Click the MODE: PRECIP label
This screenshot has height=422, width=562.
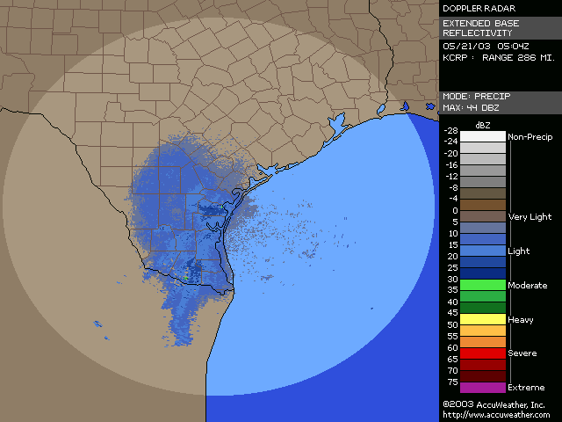tap(476, 96)
